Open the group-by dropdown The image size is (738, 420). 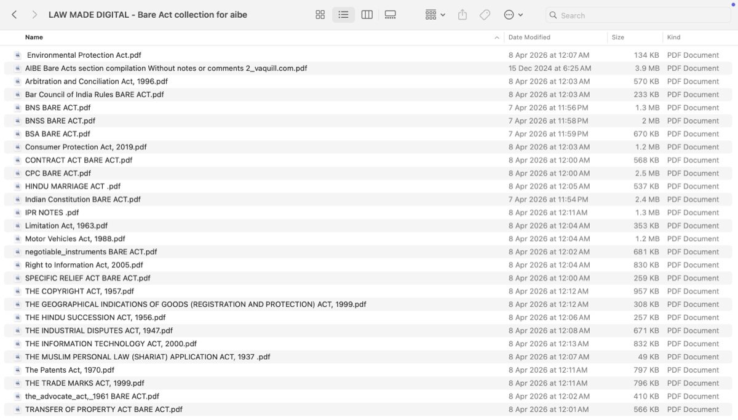435,15
